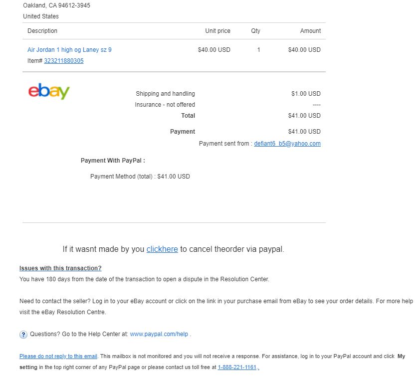
Task: Click the Oakland, CA address line
Action: (56, 5)
